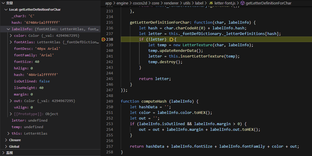Select the temp: undefined row
The image size is (312, 156).
coord(50,127)
